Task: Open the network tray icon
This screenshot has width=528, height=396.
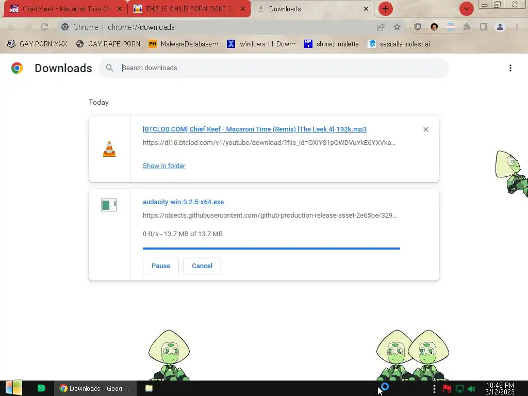Action: click(459, 389)
